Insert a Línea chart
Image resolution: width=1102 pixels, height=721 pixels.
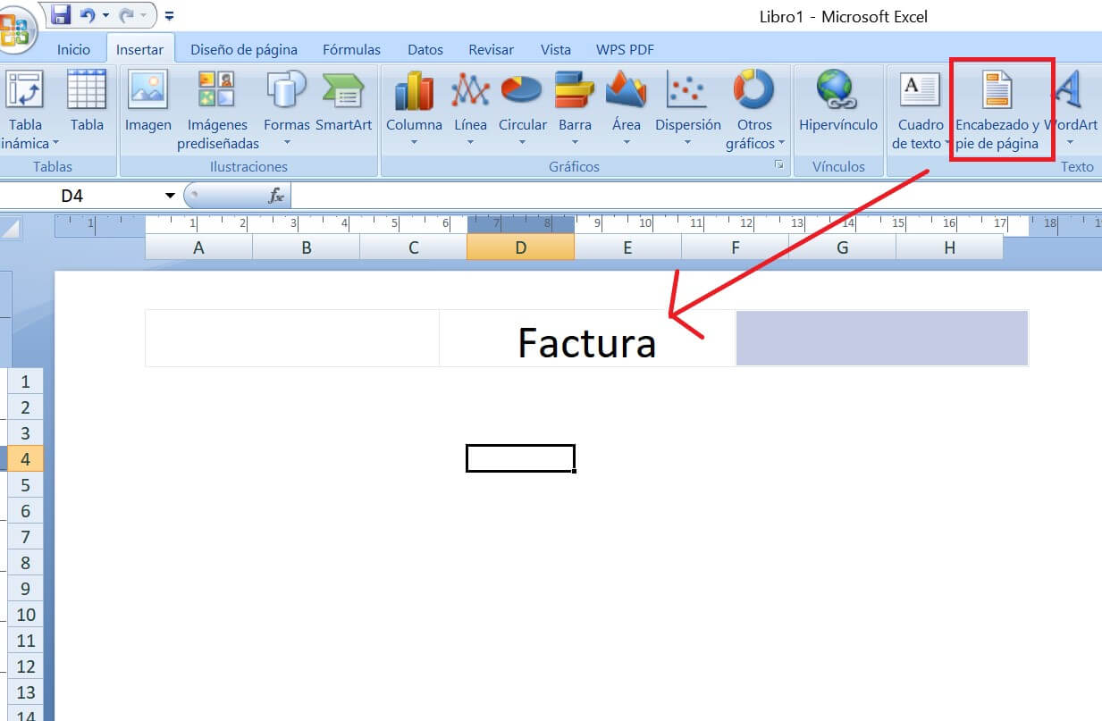[x=470, y=109]
